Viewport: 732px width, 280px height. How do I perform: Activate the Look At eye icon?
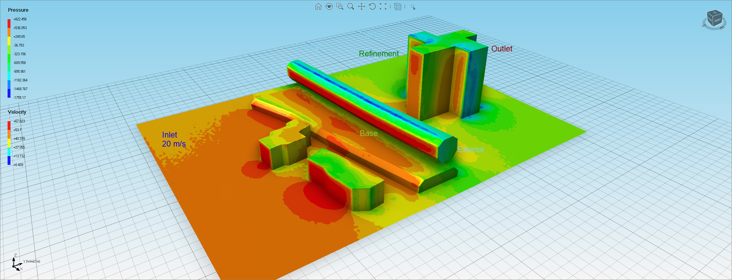329,7
